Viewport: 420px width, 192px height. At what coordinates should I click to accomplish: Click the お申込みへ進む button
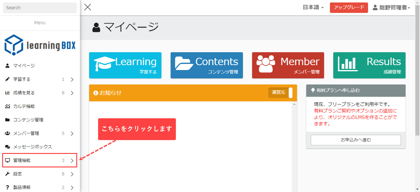tap(356, 140)
